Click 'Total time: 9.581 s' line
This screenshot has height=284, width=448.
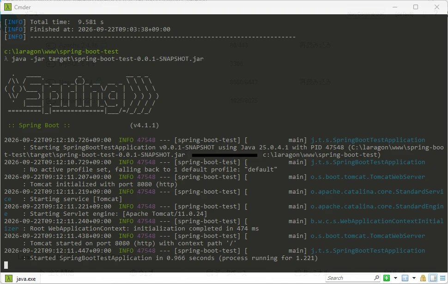point(67,22)
